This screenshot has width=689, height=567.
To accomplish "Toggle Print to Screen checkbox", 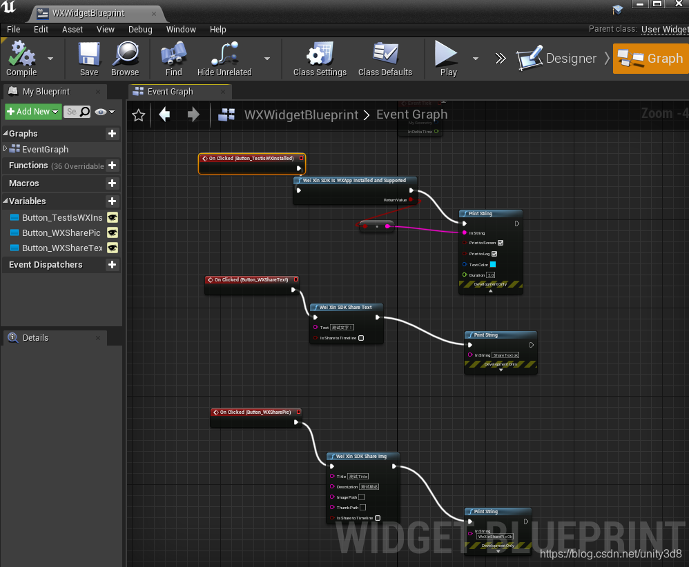I will pos(501,243).
